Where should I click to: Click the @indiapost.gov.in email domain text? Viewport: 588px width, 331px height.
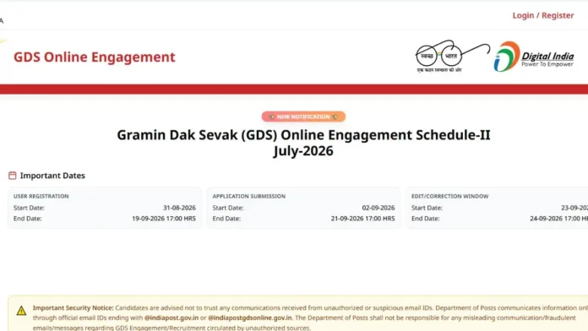(x=171, y=317)
